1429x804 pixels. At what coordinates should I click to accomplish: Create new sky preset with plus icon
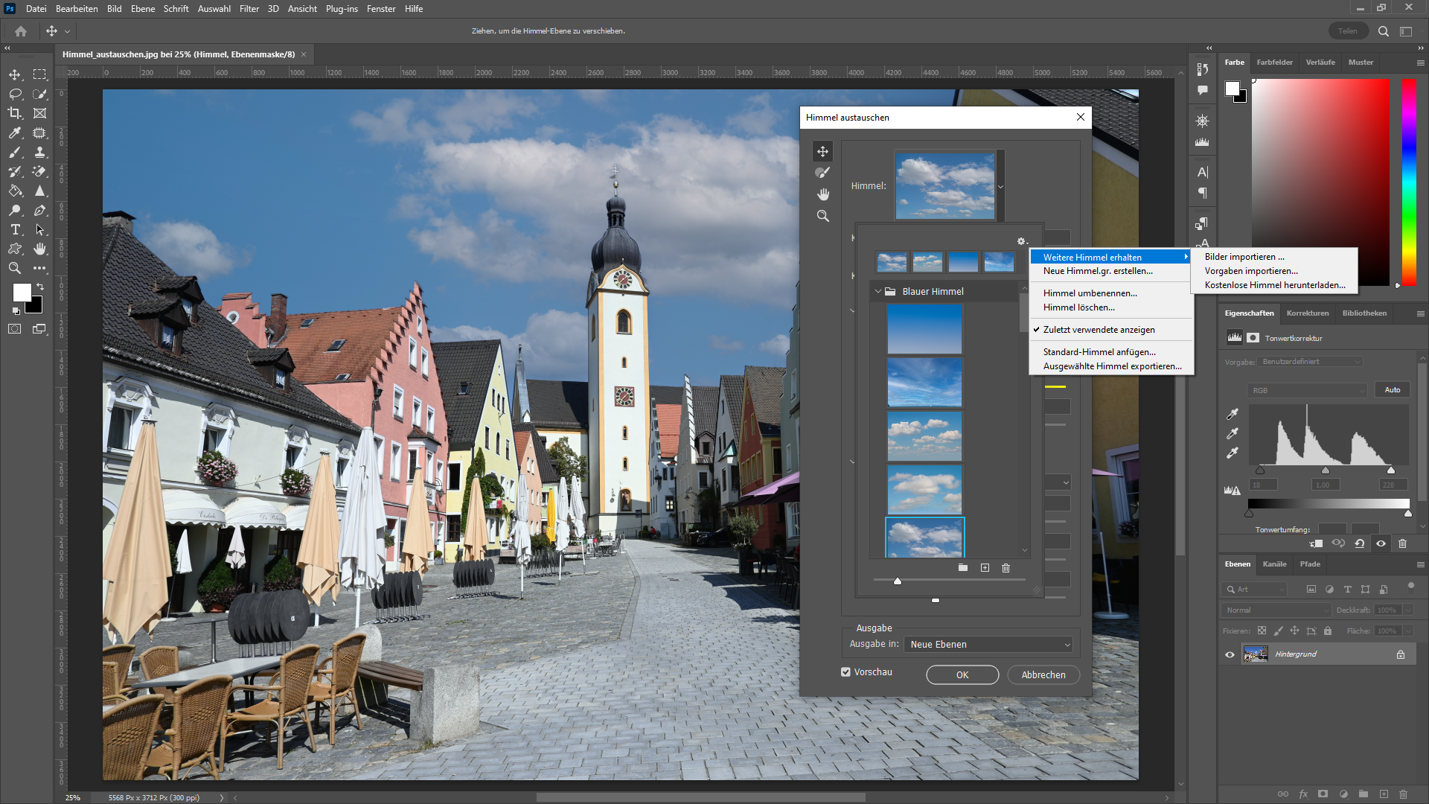coord(985,568)
